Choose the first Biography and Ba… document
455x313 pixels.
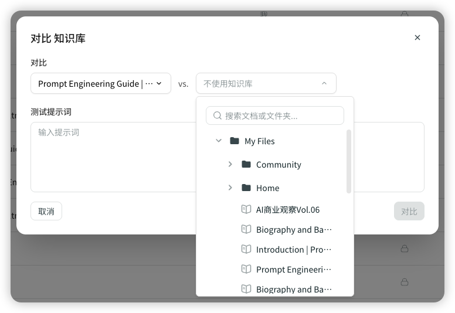[293, 229]
